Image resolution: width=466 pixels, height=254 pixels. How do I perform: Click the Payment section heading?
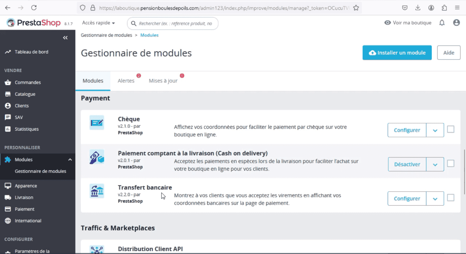tap(96, 98)
